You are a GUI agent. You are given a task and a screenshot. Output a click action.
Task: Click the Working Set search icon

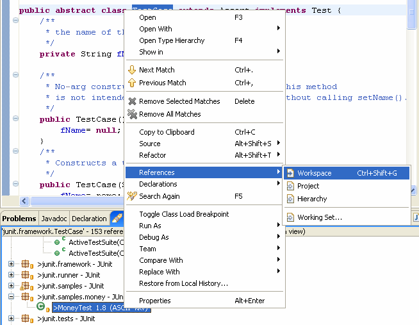[x=290, y=217]
